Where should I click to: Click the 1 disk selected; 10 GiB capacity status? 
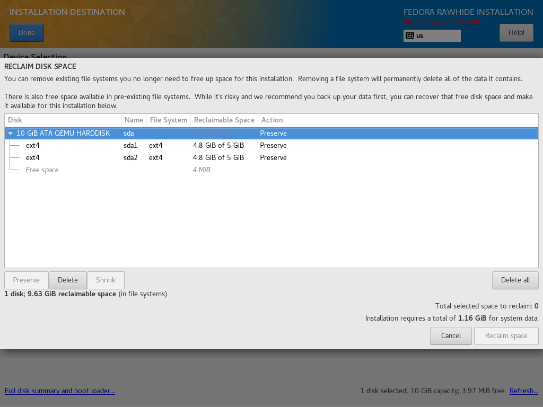432,391
